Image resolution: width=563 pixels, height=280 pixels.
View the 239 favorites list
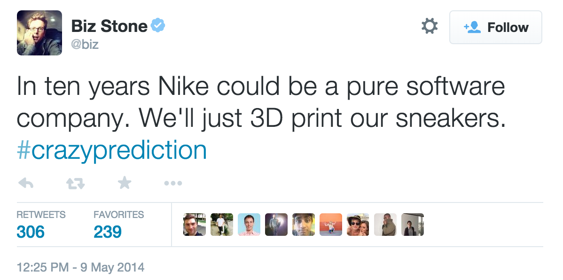[x=108, y=231]
